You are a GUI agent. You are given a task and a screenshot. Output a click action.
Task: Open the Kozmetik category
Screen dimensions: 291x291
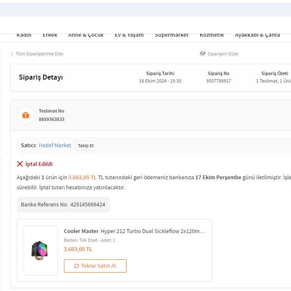point(212,35)
